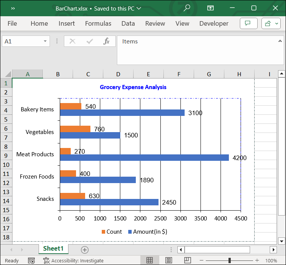Click the zoom slider handle

(x=230, y=260)
